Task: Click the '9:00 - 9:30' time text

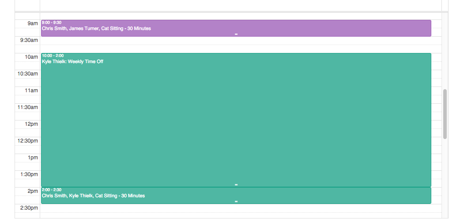Action: [x=52, y=23]
